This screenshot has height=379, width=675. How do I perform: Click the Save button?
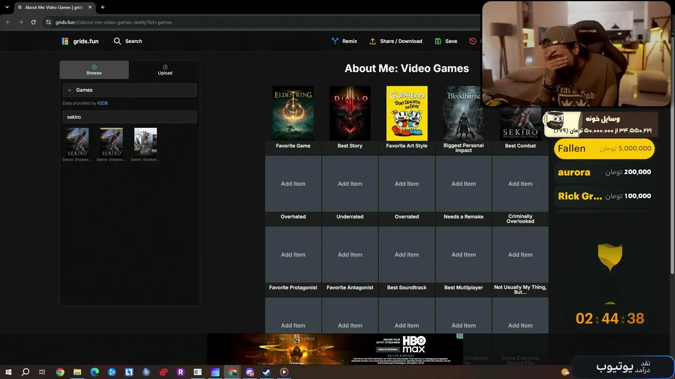click(446, 41)
